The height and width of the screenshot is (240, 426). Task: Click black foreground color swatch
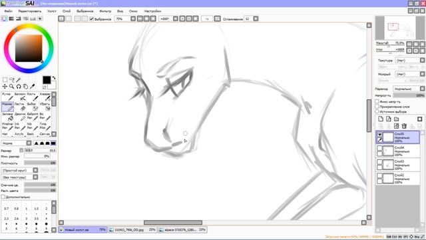pyautogui.click(x=47, y=80)
